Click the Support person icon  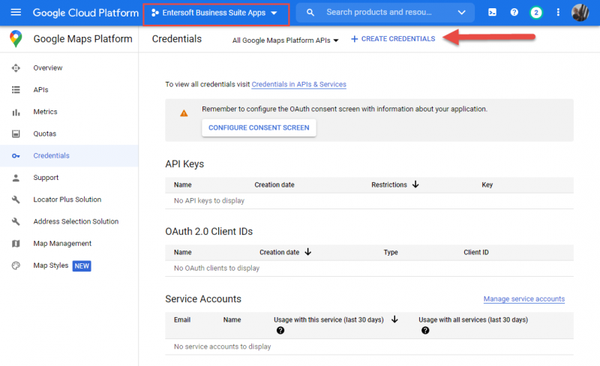[x=16, y=178]
